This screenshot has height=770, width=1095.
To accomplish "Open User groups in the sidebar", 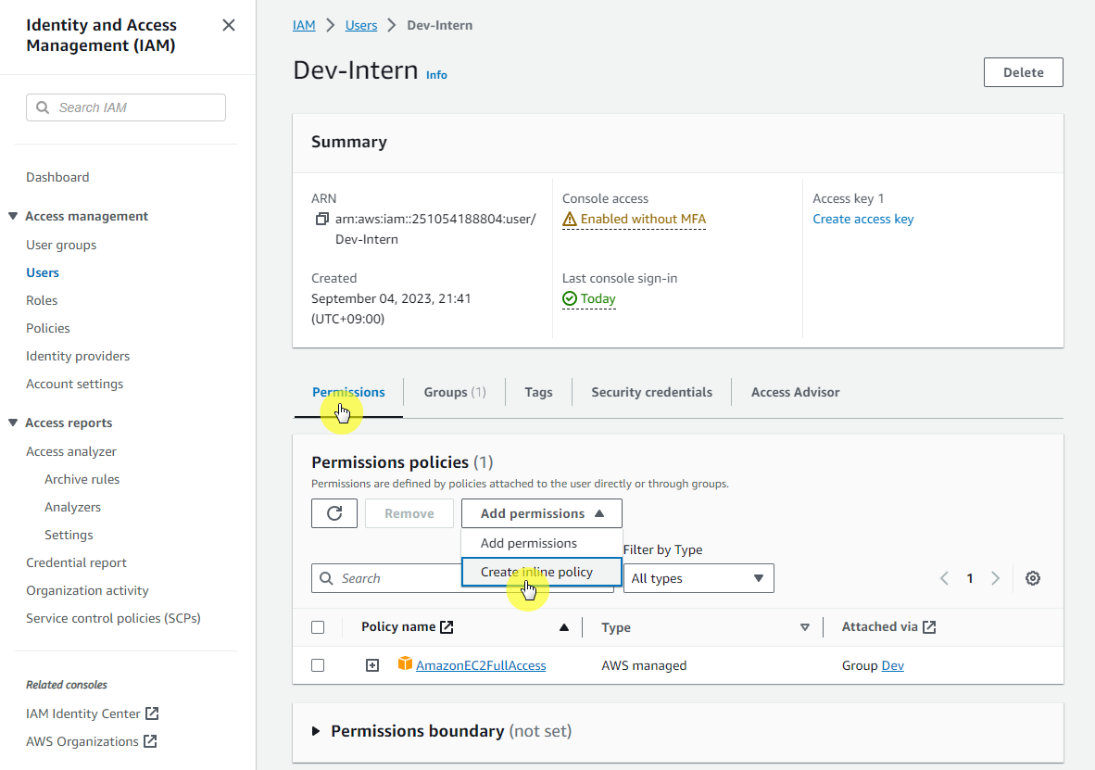I will coord(61,245).
